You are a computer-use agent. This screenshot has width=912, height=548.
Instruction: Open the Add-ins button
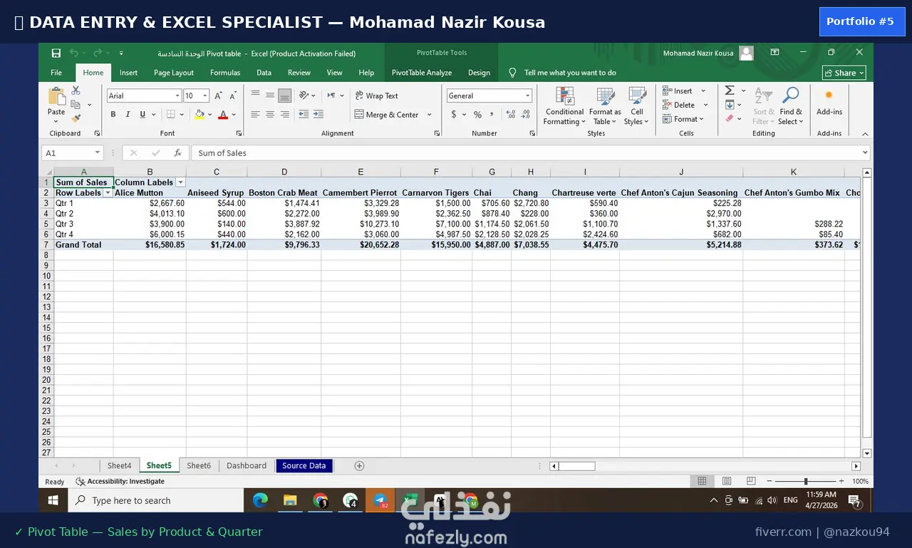click(829, 102)
